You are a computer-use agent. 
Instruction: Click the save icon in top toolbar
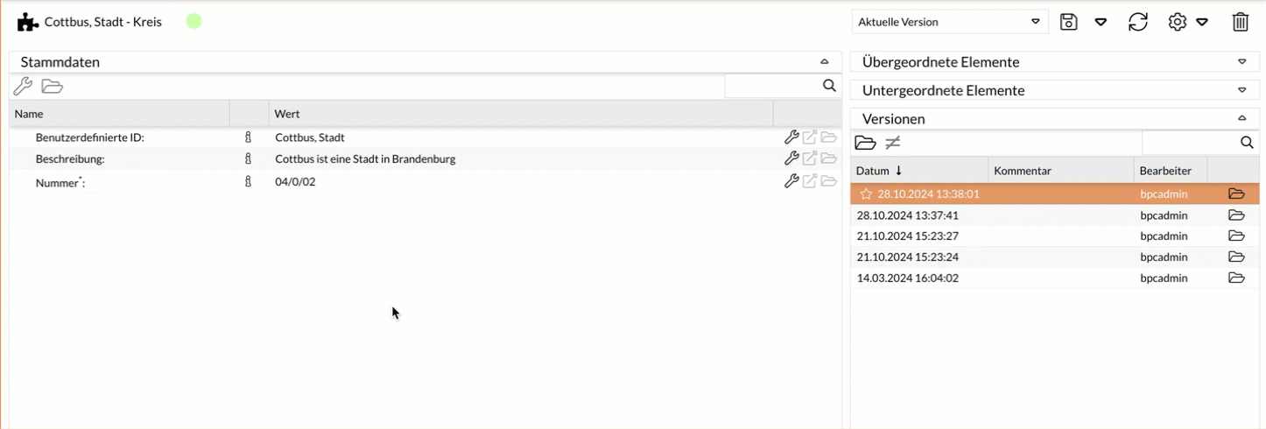pos(1068,22)
